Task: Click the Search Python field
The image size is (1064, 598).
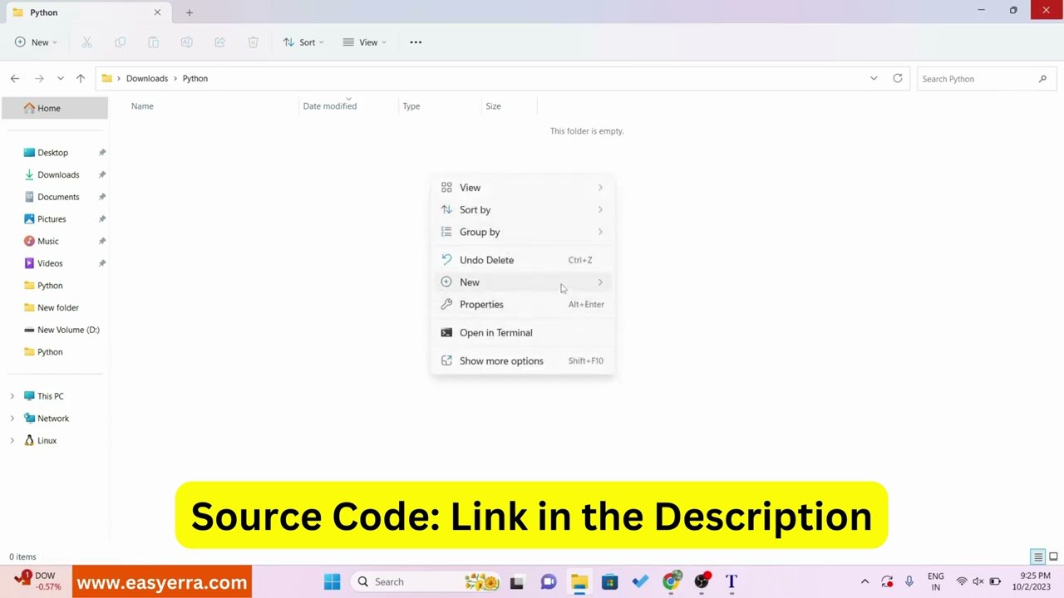Action: coord(986,79)
